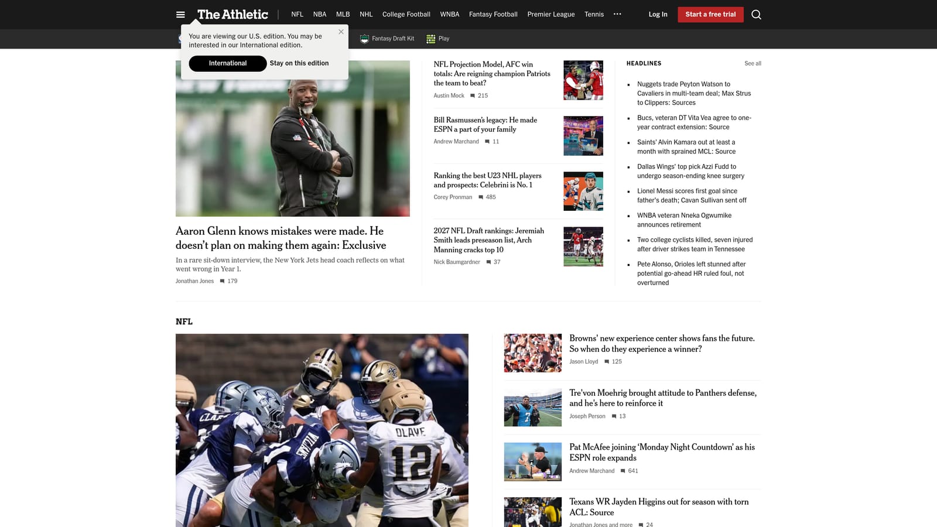
Task: Open NFL Projection Model AFC article
Action: [x=492, y=74]
